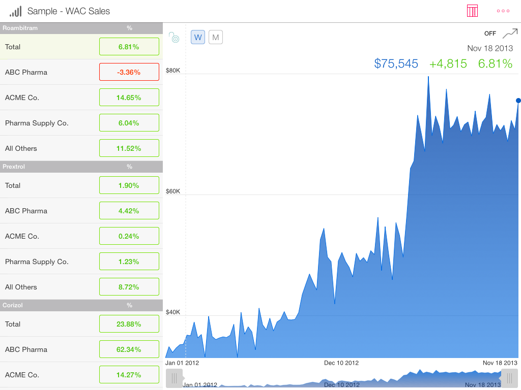Tap the signal bars app icon
521x390 pixels.
(16, 11)
